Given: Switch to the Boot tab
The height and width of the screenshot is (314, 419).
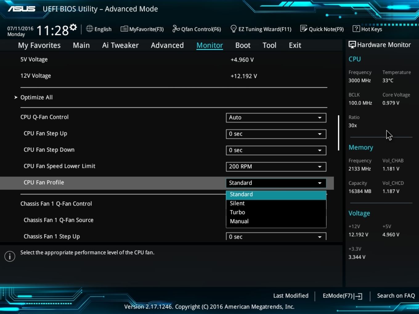Looking at the screenshot, I should [243, 45].
